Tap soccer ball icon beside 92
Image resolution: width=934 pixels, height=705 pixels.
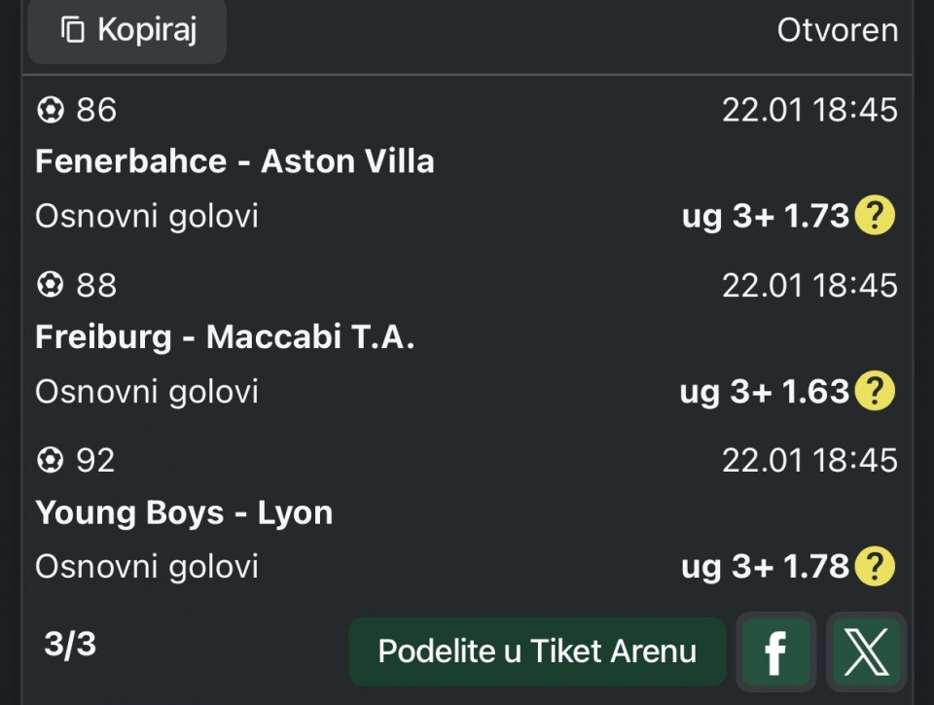click(50, 460)
